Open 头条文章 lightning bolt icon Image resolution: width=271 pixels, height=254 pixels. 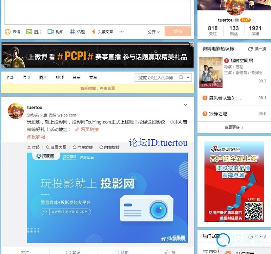[94, 32]
